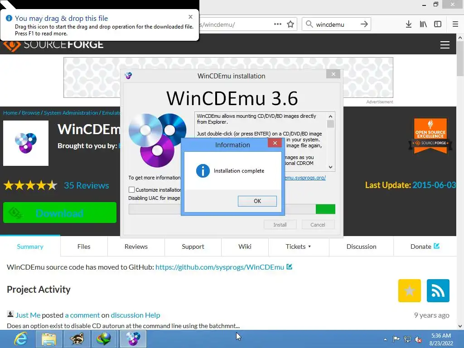Close the WinCDEmu installation window
Viewport: 464px width, 348px height.
click(333, 74)
